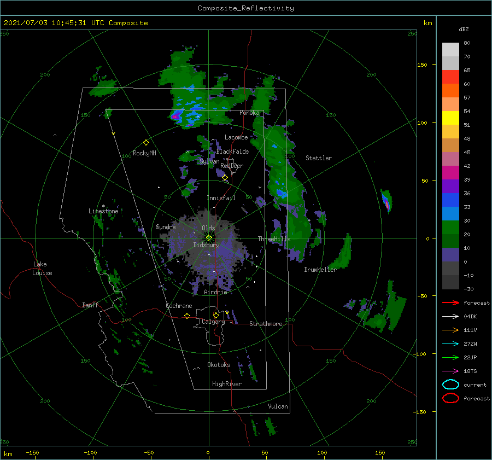
Task: Select the Okotoks label
Action: click(x=219, y=365)
